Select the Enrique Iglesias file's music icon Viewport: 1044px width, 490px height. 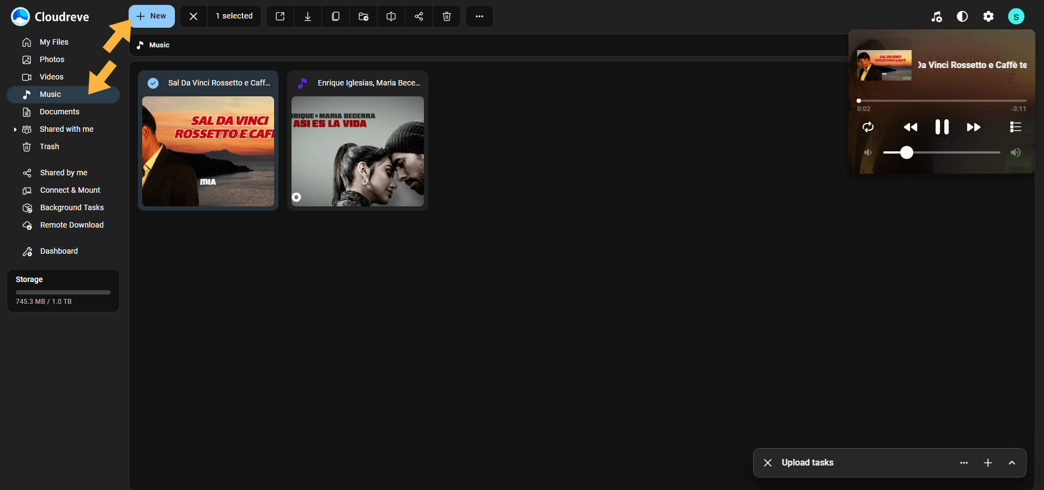pos(302,83)
